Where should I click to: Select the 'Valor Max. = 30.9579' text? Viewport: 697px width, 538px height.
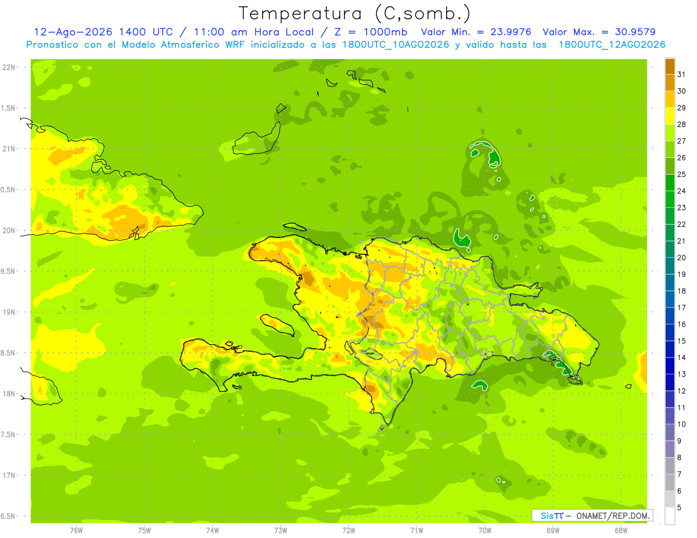coord(599,32)
